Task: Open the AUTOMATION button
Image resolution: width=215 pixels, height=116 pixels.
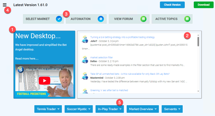Action: (x=86, y=19)
